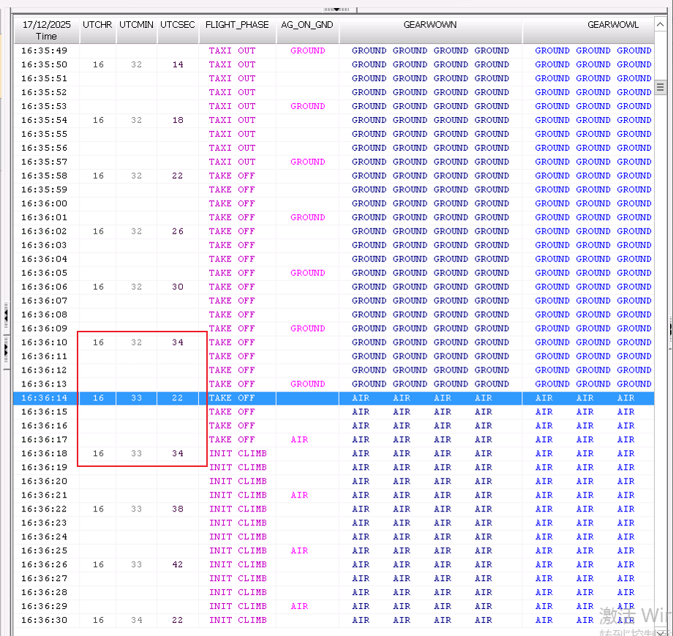Click the left-pointing splitter arrows on left edge
Image resolution: width=673 pixels, height=636 pixels.
6,316
